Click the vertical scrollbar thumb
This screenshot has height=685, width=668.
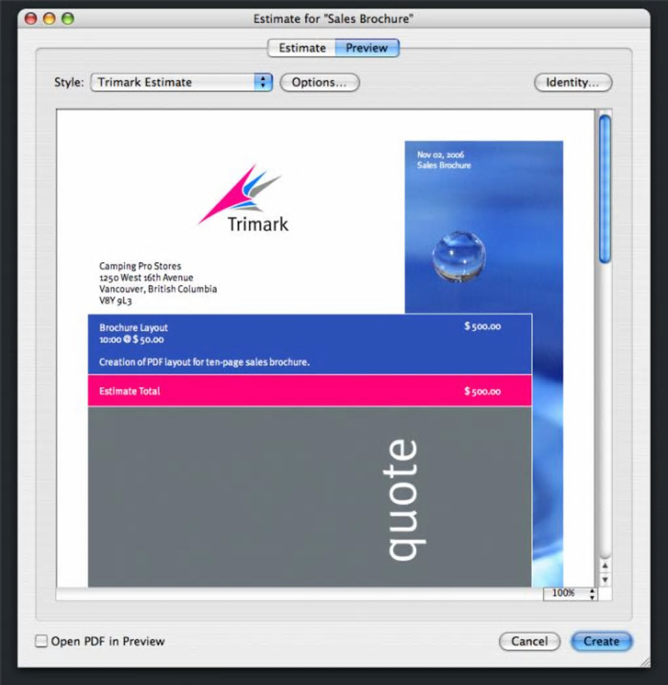point(604,189)
